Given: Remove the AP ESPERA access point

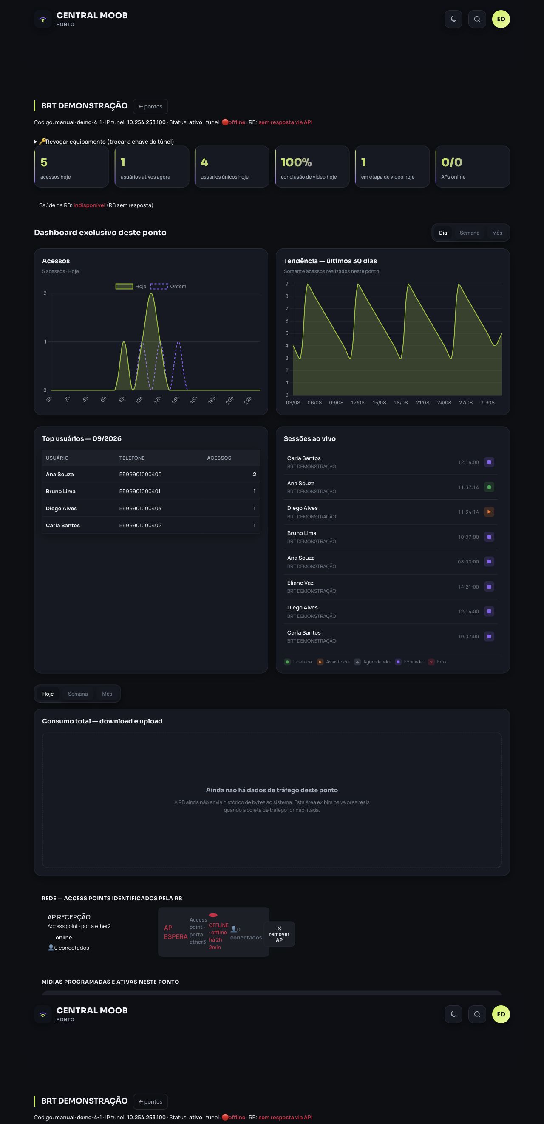Looking at the screenshot, I should point(279,934).
